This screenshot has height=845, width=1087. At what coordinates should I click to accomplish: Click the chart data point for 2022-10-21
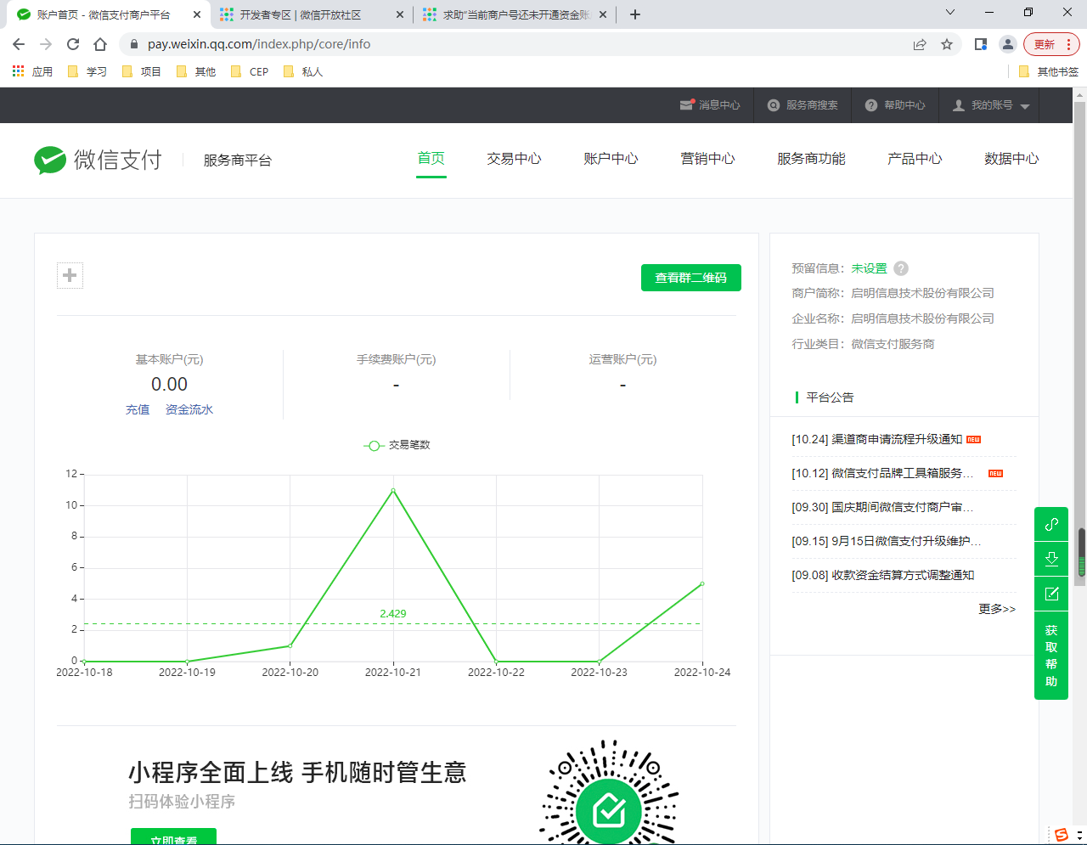[x=393, y=490]
